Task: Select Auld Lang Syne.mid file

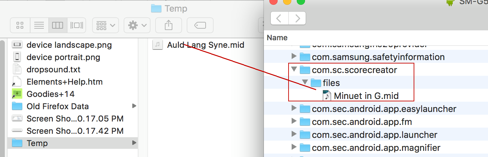Action: 198,45
